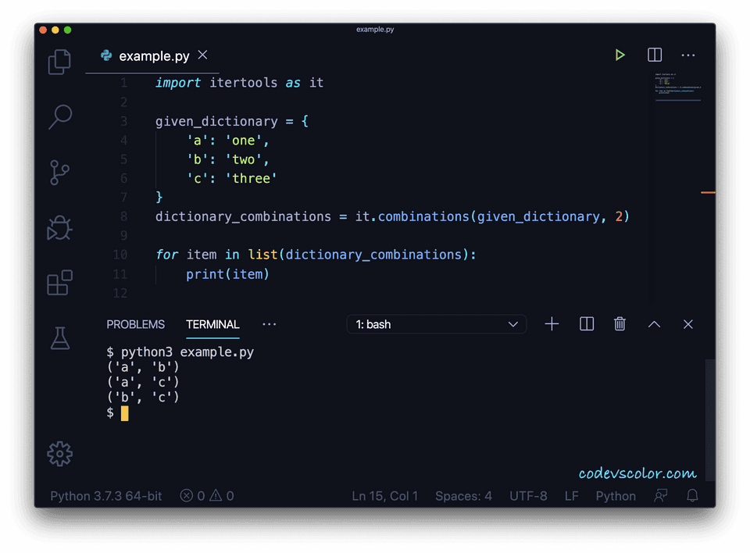The image size is (750, 553).
Task: Run the Python file using the play icon
Action: pyautogui.click(x=620, y=55)
